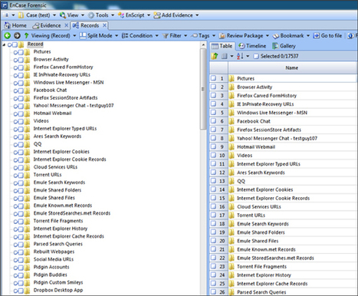The image size is (358, 296).
Task: Open the Case (test) dropdown arrow
Action: pyautogui.click(x=54, y=15)
